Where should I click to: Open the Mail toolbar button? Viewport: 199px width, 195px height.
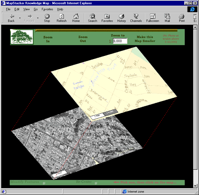pos(167,18)
